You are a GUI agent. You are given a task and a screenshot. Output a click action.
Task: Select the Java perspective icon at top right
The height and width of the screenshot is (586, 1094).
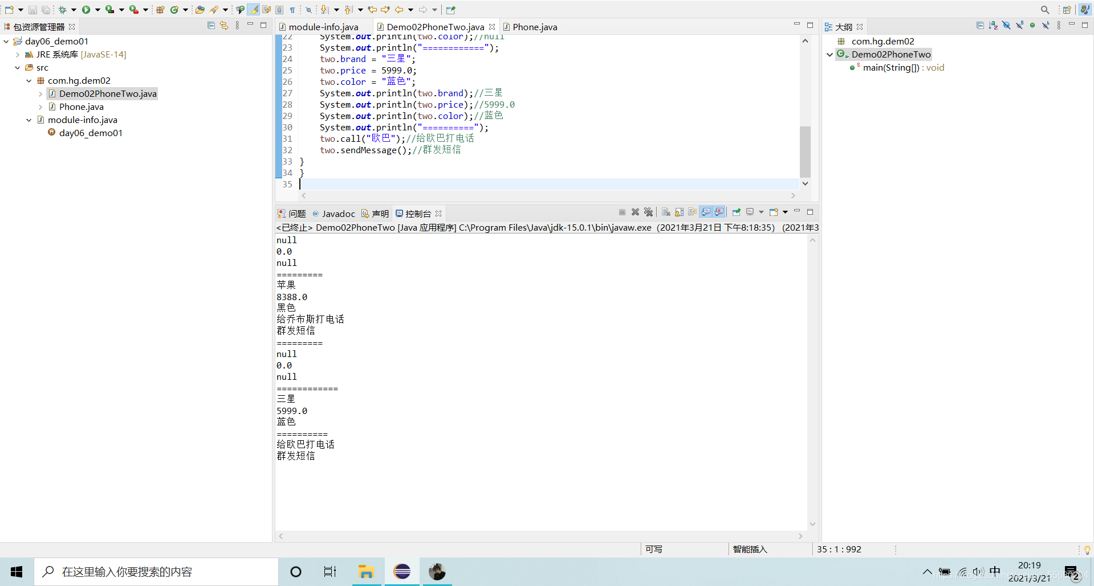[1085, 10]
